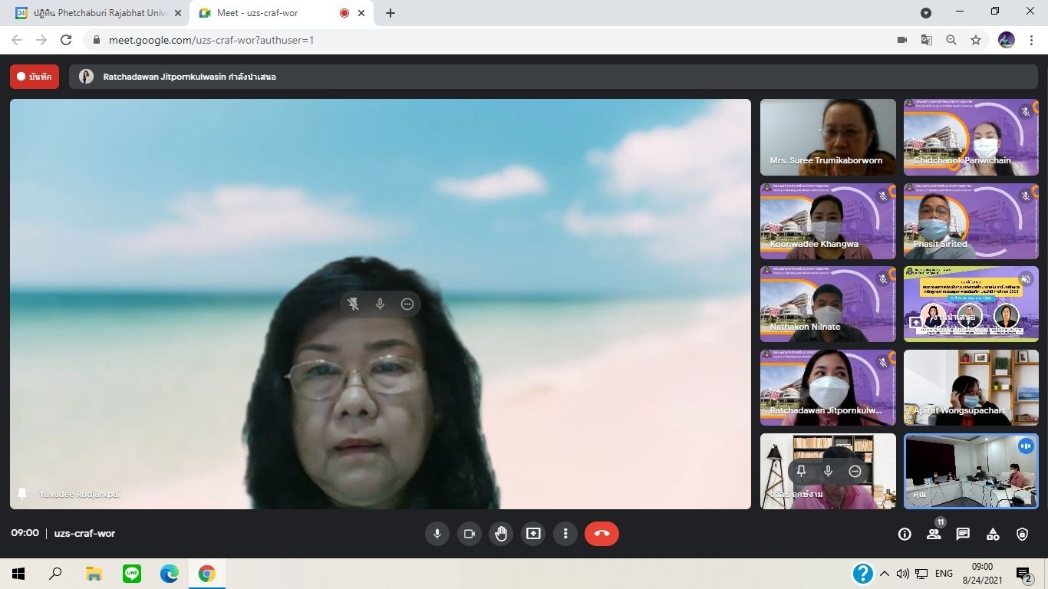
Task: Show hidden system tray icons
Action: (885, 574)
